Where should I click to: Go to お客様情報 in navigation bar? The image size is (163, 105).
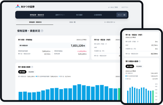[x=98, y=15]
